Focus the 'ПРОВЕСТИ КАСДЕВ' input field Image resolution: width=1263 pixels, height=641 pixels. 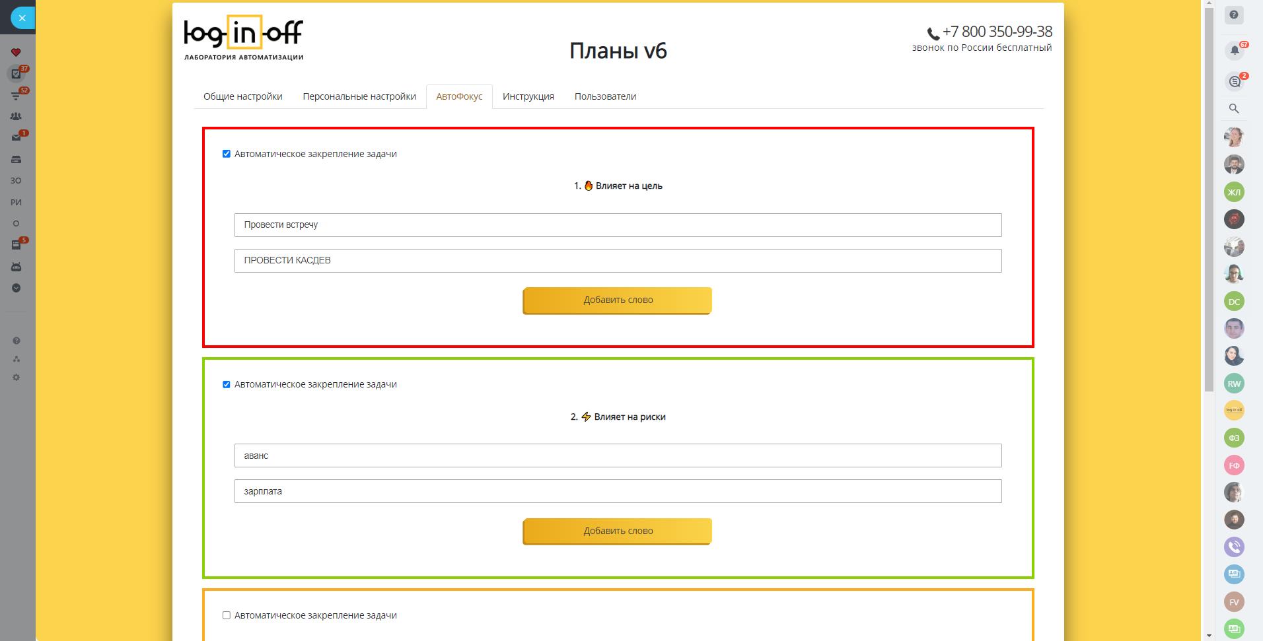(x=618, y=261)
